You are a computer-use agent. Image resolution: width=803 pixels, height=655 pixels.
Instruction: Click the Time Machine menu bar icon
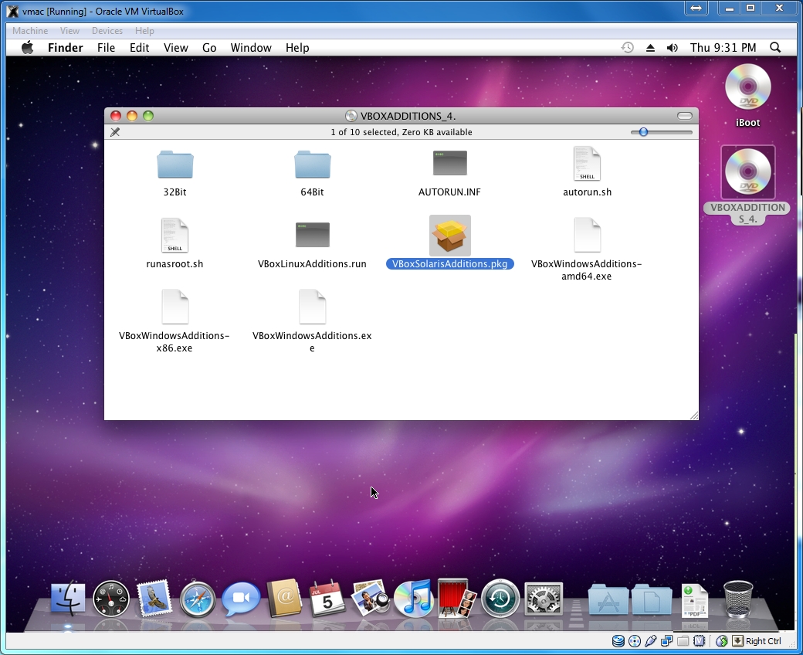point(627,48)
